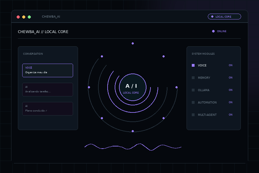Click the A / I core circle
Image resolution: width=259 pixels, height=173 pixels.
tap(133, 87)
